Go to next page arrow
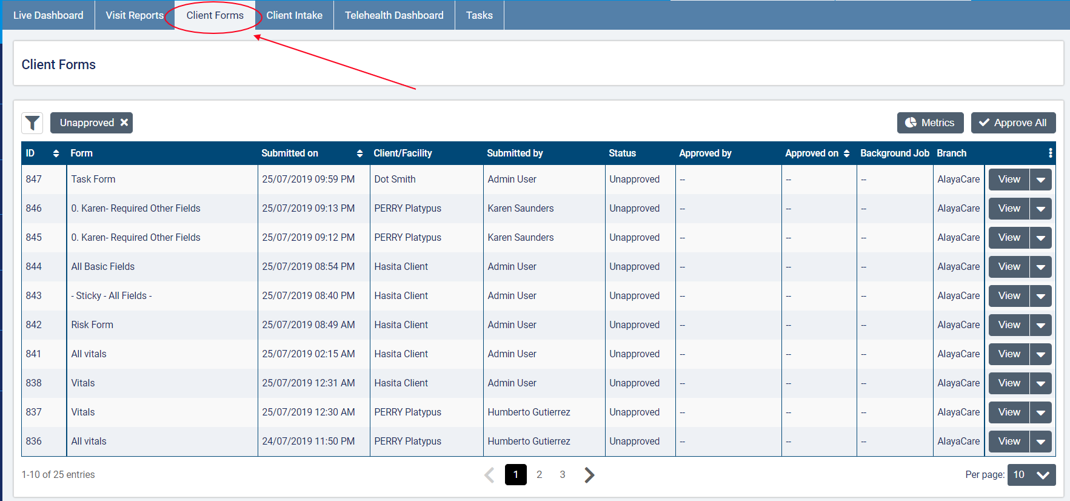Image resolution: width=1070 pixels, height=501 pixels. (x=589, y=475)
